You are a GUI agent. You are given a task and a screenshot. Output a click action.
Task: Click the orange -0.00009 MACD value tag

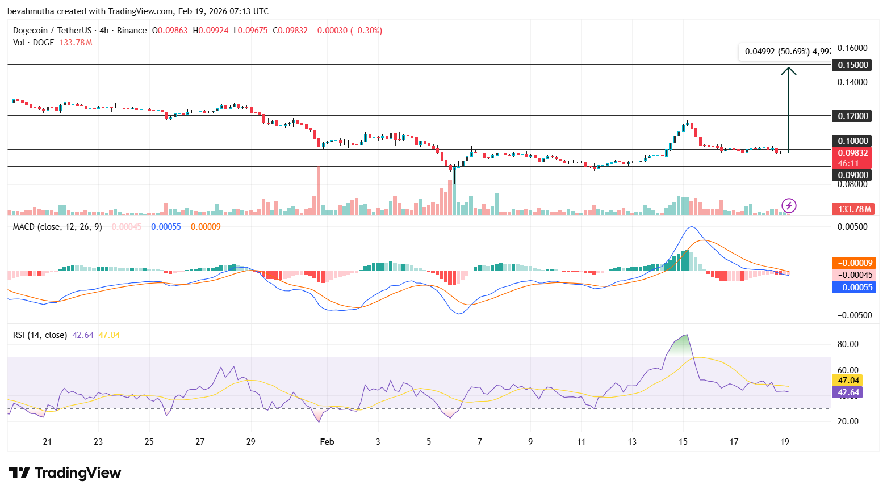(x=854, y=263)
